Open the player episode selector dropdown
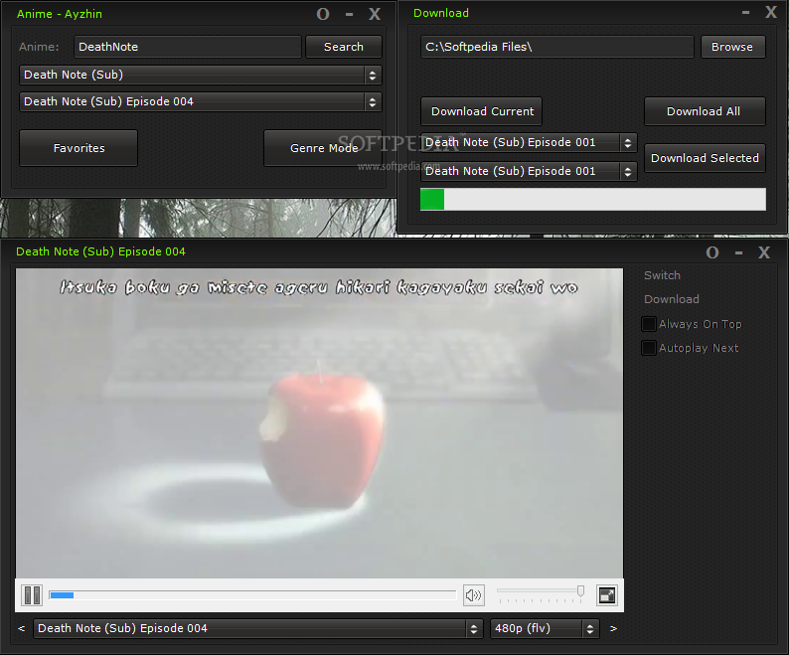The width and height of the screenshot is (789, 655). click(x=258, y=628)
